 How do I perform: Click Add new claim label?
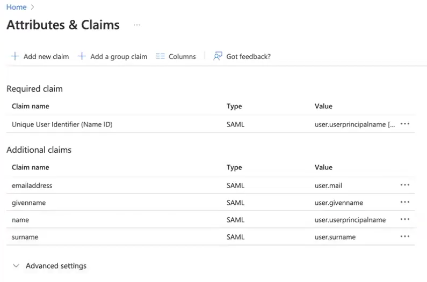tap(46, 57)
